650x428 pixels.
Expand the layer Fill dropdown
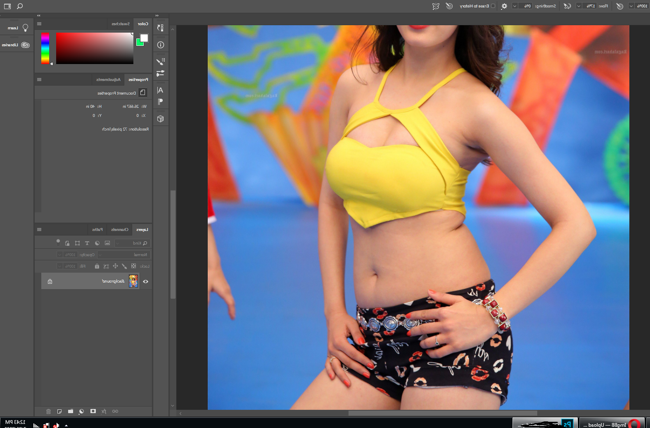(60, 266)
